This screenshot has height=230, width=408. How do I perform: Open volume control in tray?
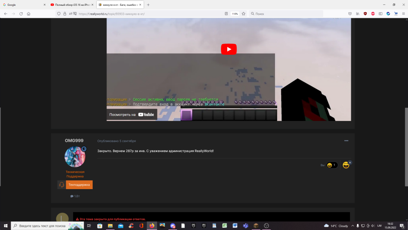[x=373, y=226]
